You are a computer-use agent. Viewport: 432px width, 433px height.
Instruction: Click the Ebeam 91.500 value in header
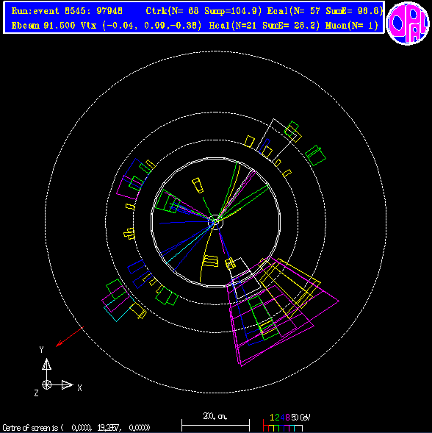pos(43,26)
